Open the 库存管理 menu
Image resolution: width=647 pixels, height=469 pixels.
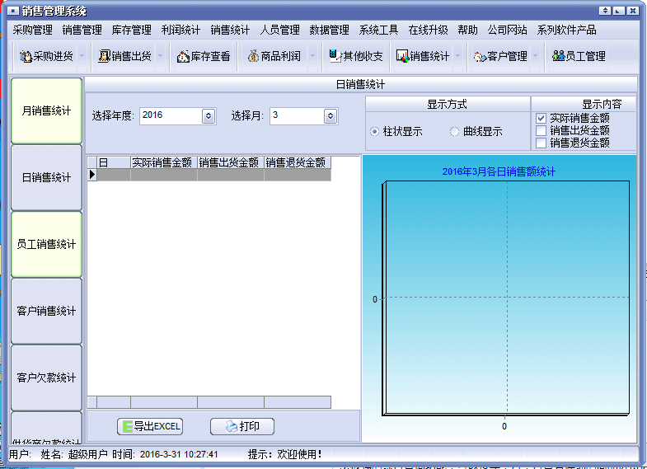[x=131, y=30]
